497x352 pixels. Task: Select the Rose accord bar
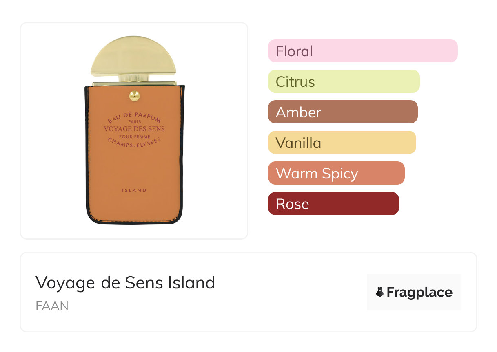click(333, 204)
